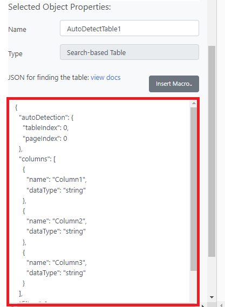Click the Type label

(15, 54)
